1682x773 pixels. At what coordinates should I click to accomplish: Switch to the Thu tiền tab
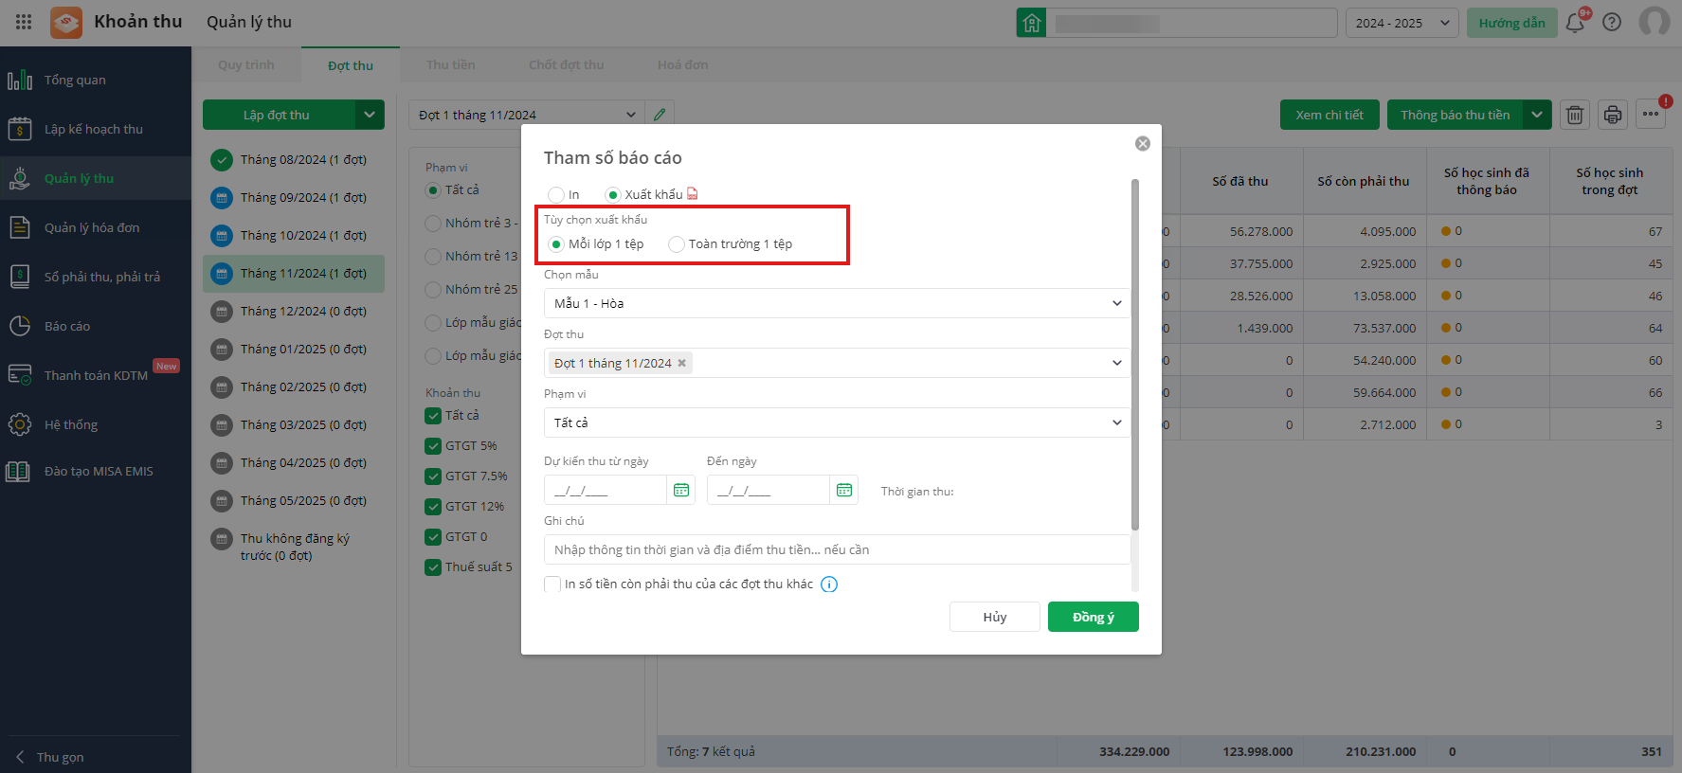451,64
